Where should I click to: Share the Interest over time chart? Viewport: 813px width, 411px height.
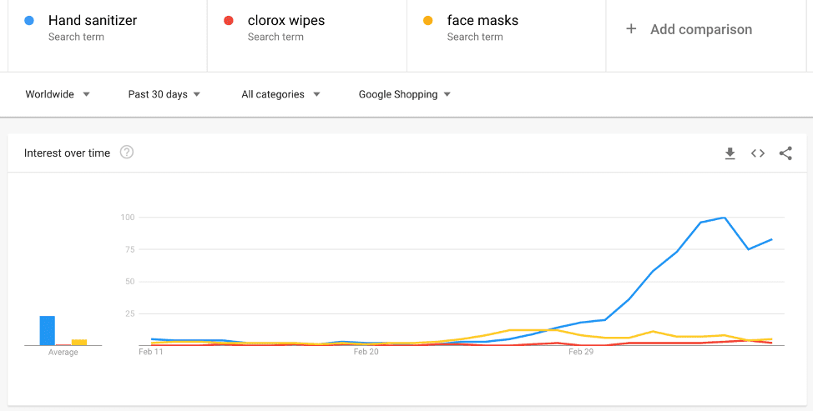coord(785,153)
